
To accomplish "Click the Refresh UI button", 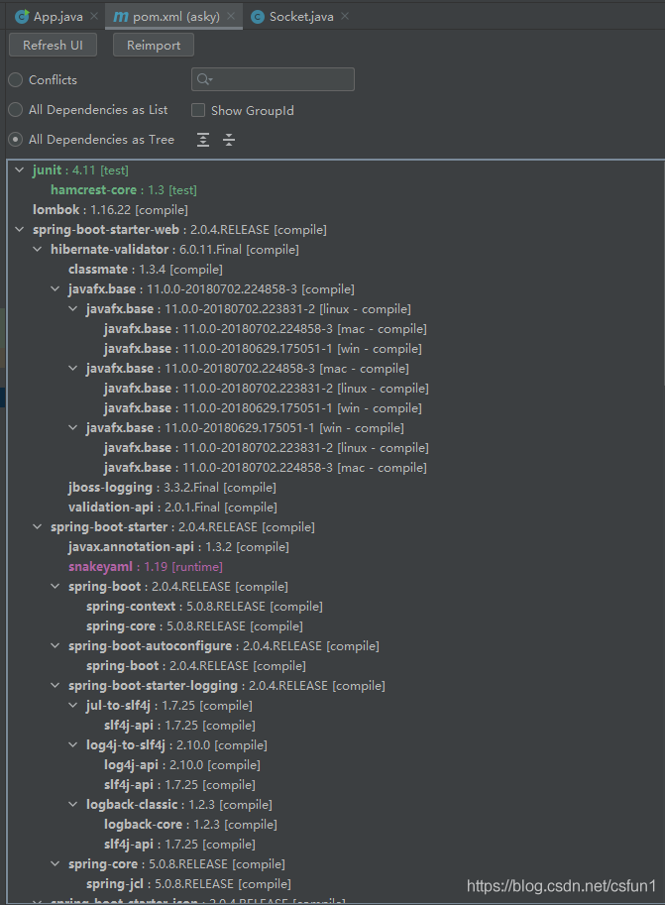I will (x=53, y=45).
